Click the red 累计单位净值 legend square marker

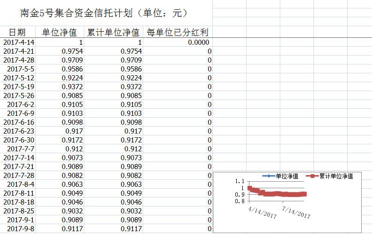tap(312, 176)
